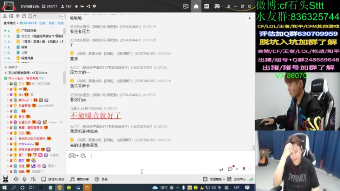Toggle 按住Alt说话 push-to-talk checkbox

(x=44, y=179)
